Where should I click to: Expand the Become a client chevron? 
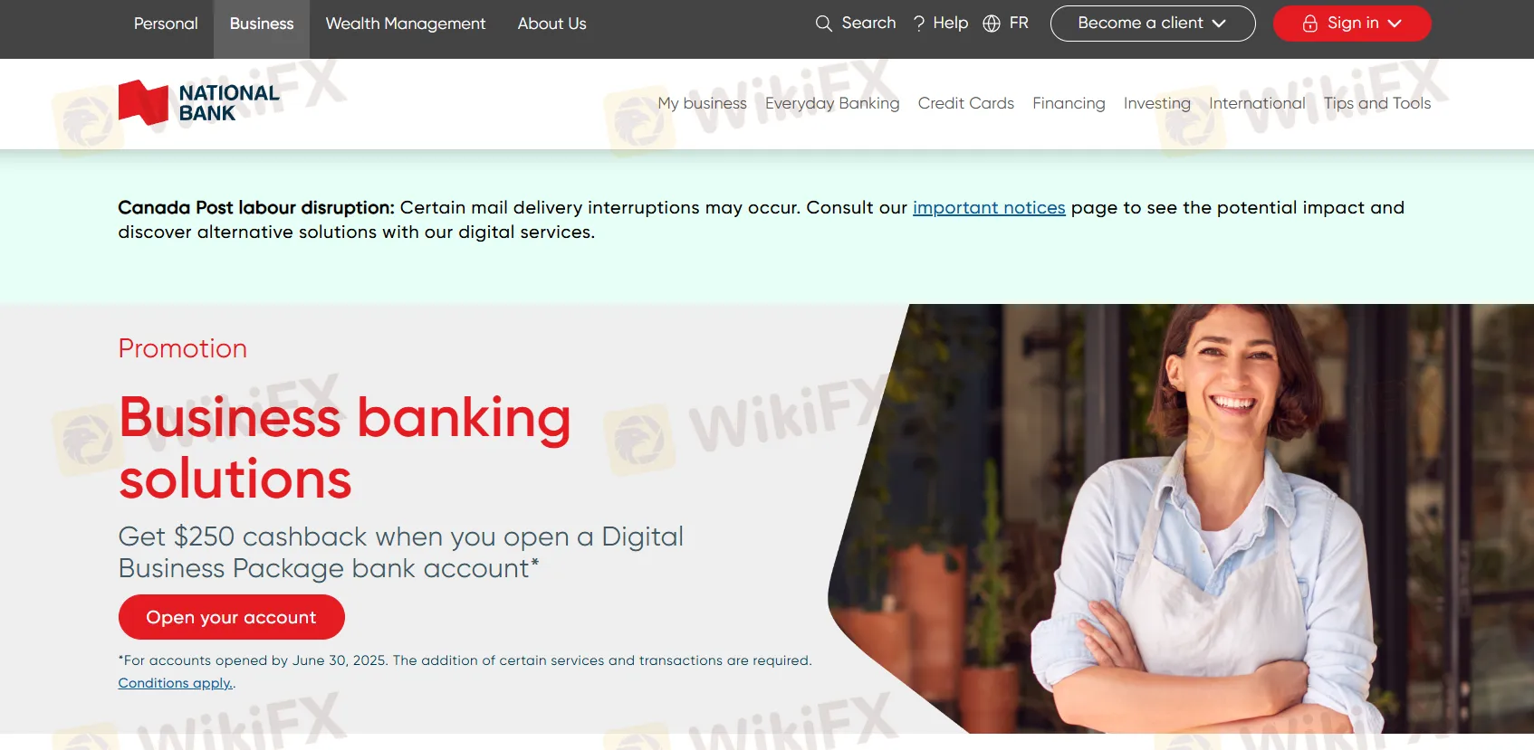point(1219,24)
